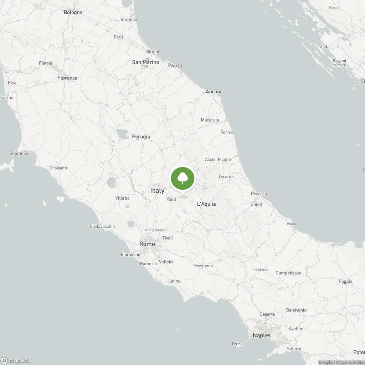Select the Perugia map label
This screenshot has height=365, width=365.
pos(141,137)
